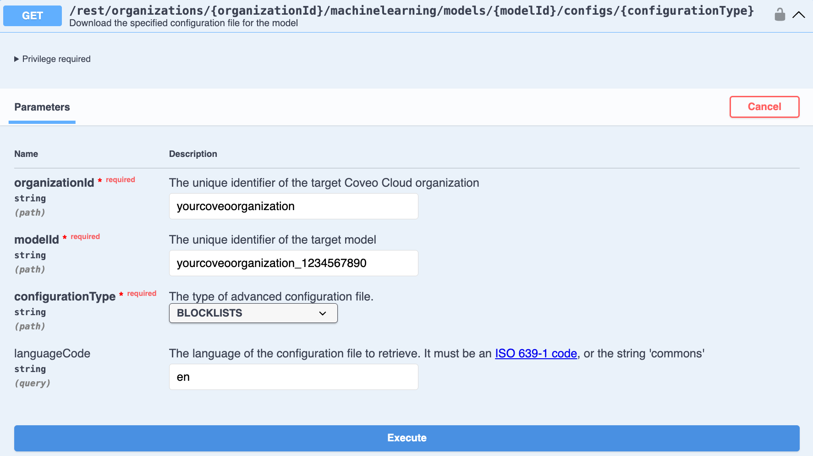The height and width of the screenshot is (456, 813).
Task: Open the configurationType dropdown
Action: [x=253, y=313]
